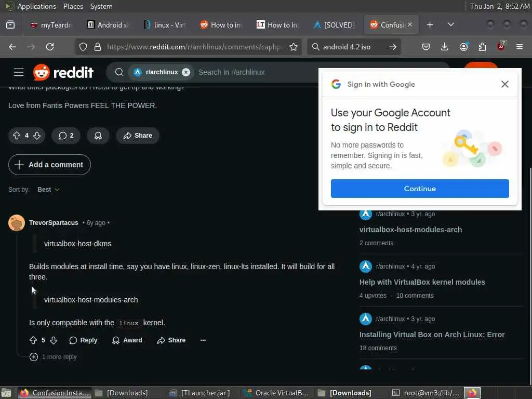Click show desktop icon in taskbar

[x=6, y=393]
